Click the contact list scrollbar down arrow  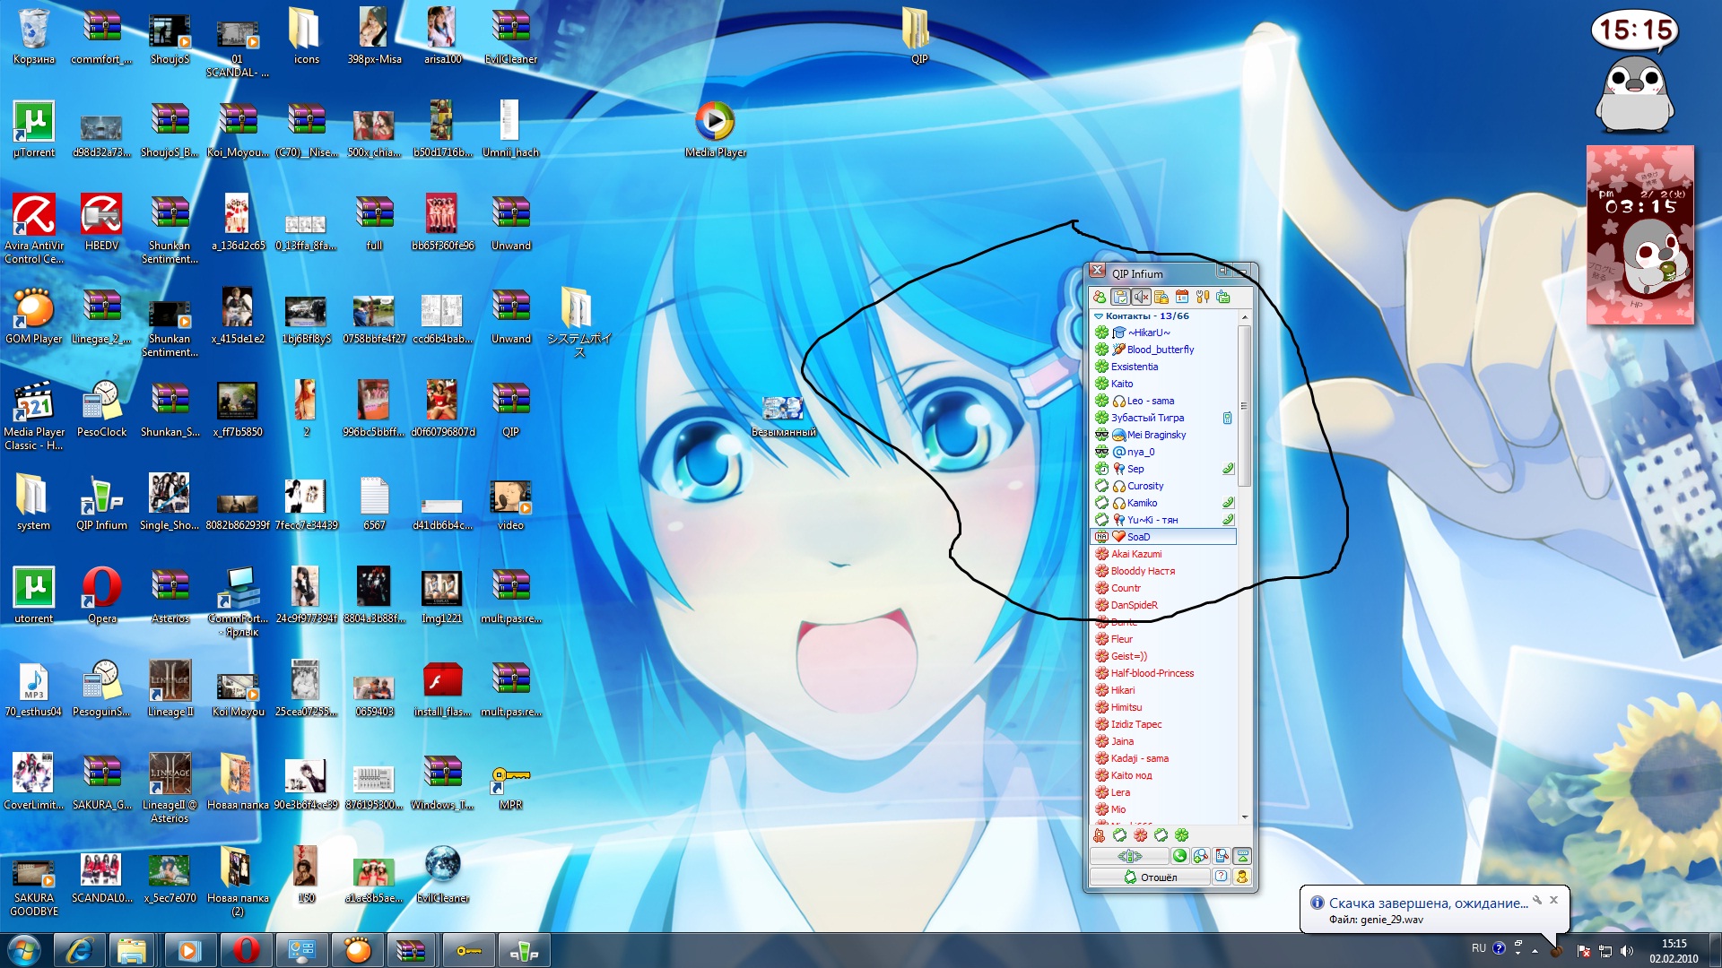click(x=1244, y=817)
